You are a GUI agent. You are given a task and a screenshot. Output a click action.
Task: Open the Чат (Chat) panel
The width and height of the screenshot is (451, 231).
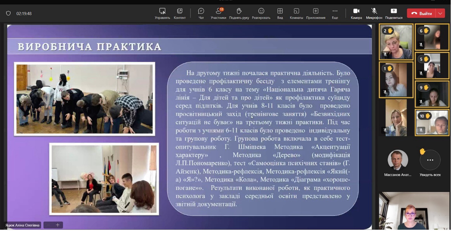(201, 14)
